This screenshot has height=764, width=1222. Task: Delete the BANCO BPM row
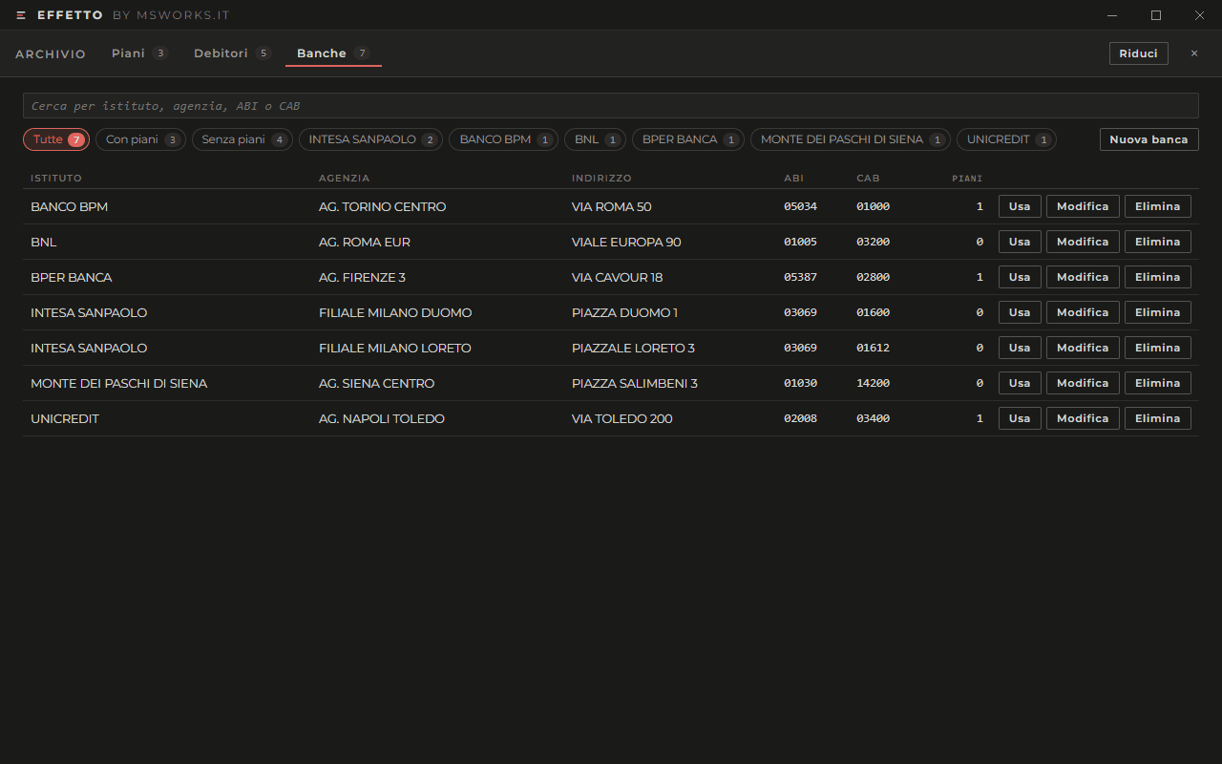(x=1157, y=206)
